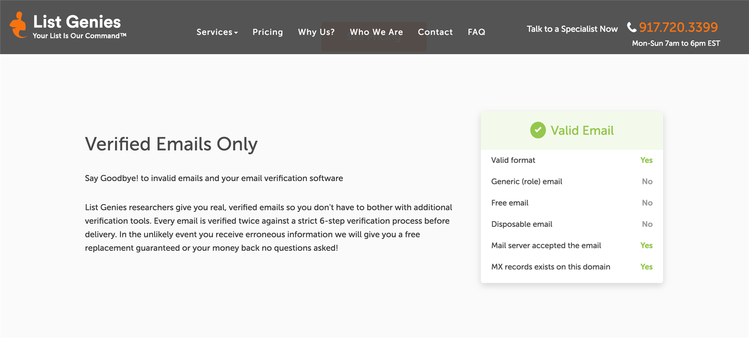
Task: Click the 'Free email' row label
Action: point(510,203)
